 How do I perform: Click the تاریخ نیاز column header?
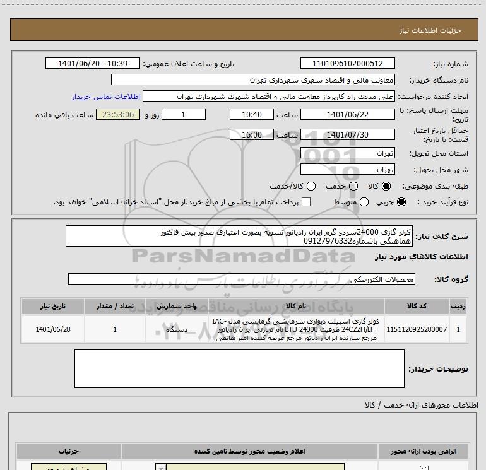[52, 306]
